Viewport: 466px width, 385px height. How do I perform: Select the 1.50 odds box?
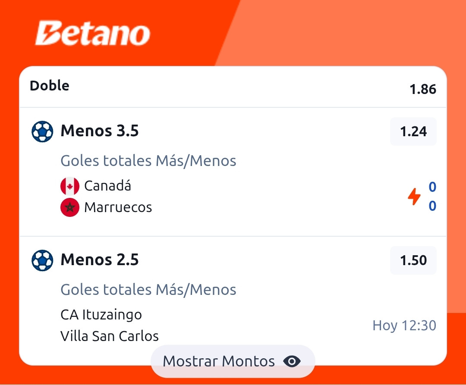pos(413,260)
